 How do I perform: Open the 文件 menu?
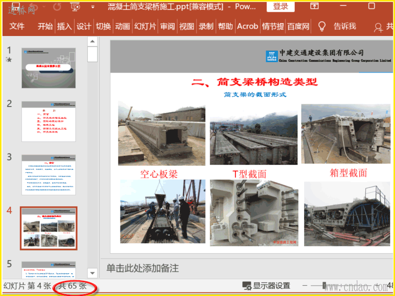coord(17,26)
